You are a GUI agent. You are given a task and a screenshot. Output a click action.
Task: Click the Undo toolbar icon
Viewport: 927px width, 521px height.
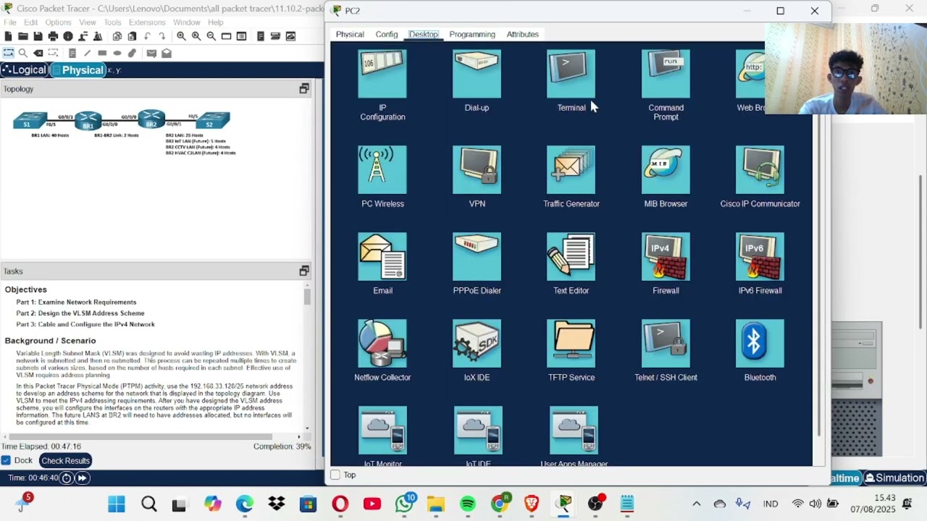point(147,36)
